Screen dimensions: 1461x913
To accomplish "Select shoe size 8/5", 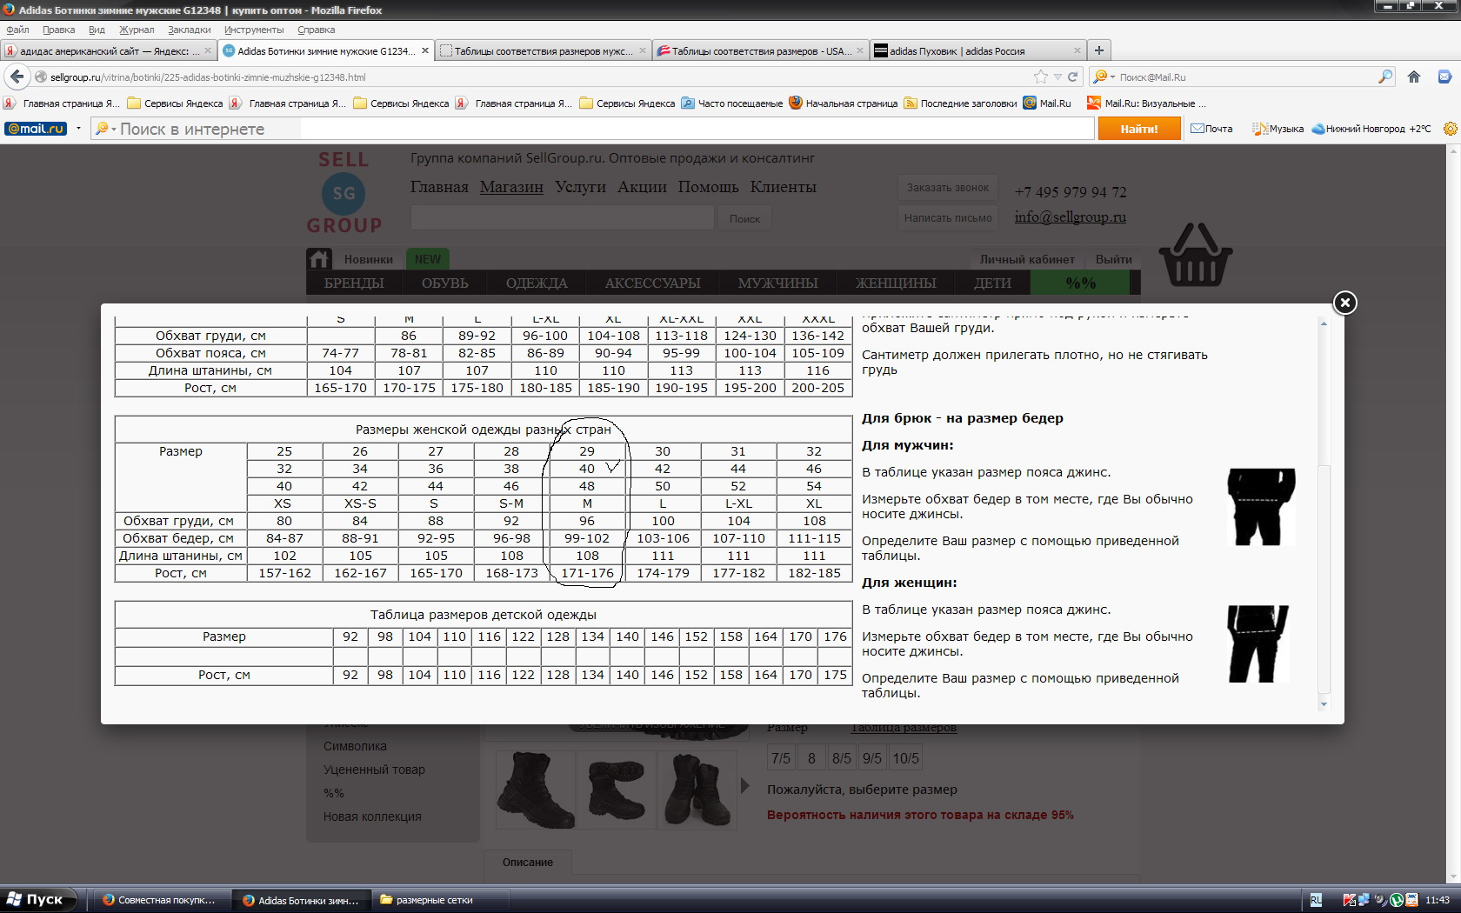I will pos(842,758).
